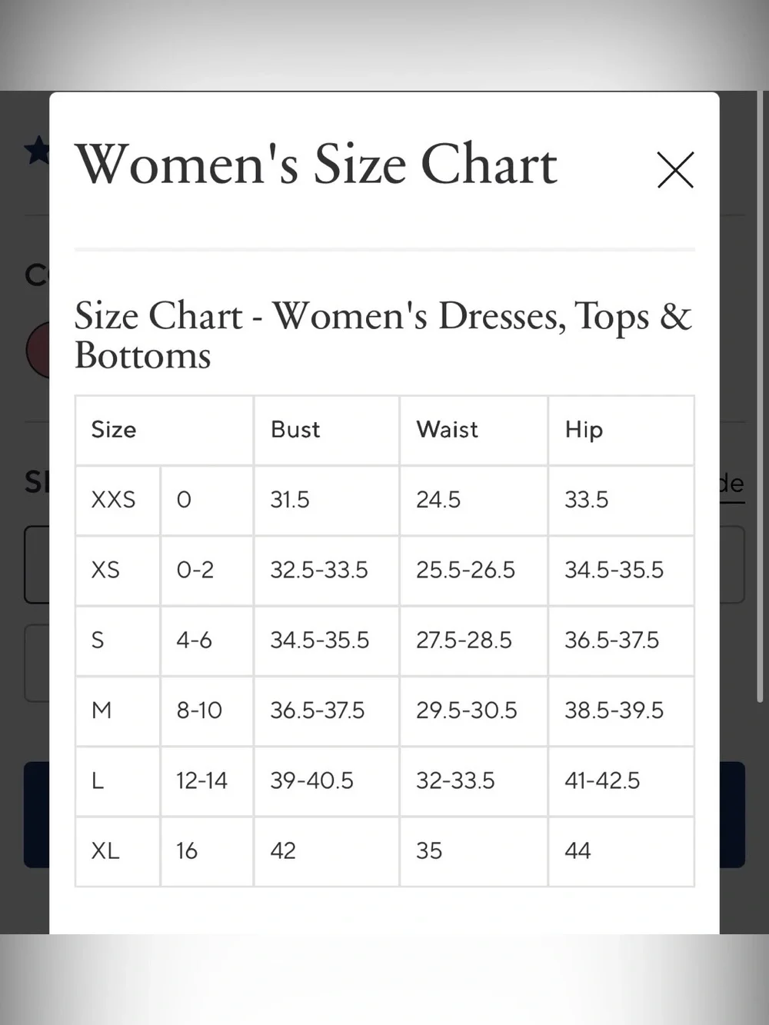
Task: Close the Women's Size Chart dialog
Action: (x=675, y=170)
